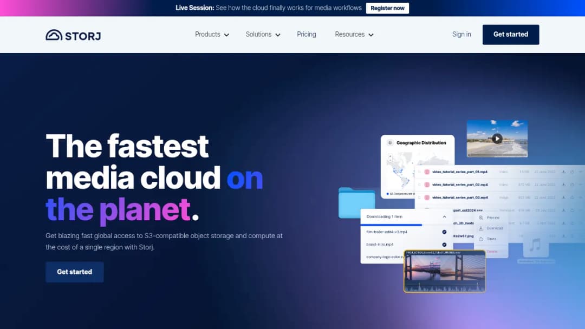Click download icon in video_tutorial_series_part_01.mp4 row
585x329 pixels.
563,172
